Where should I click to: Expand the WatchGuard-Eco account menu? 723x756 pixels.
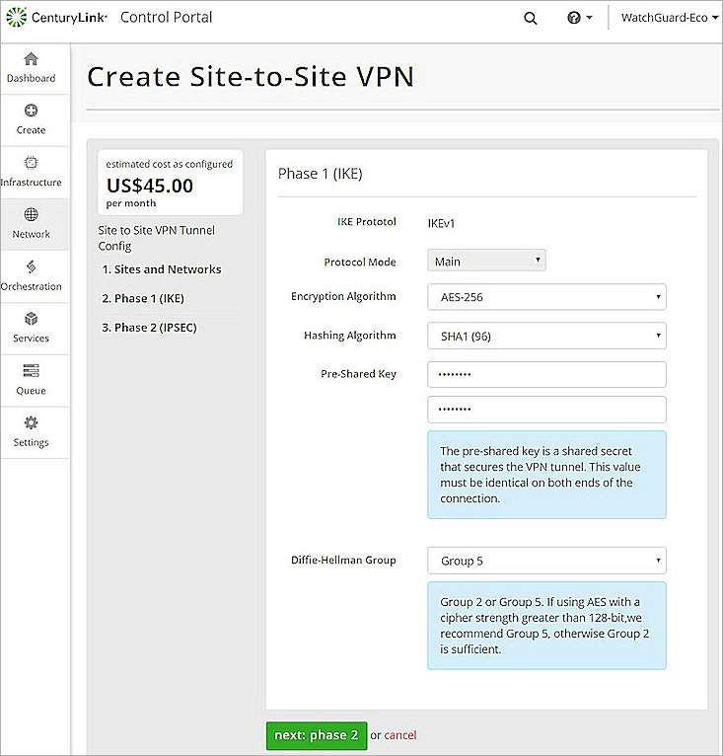(x=669, y=18)
